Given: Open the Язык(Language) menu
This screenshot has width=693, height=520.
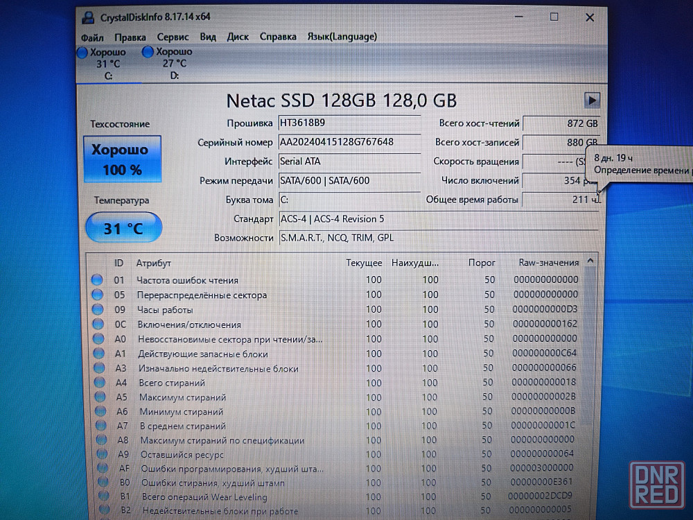Looking at the screenshot, I should point(342,37).
